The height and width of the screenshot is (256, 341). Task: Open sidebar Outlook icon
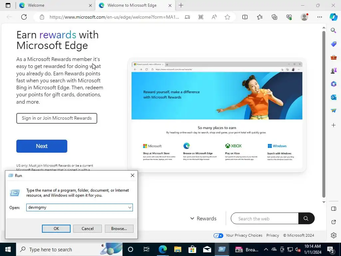(x=333, y=97)
